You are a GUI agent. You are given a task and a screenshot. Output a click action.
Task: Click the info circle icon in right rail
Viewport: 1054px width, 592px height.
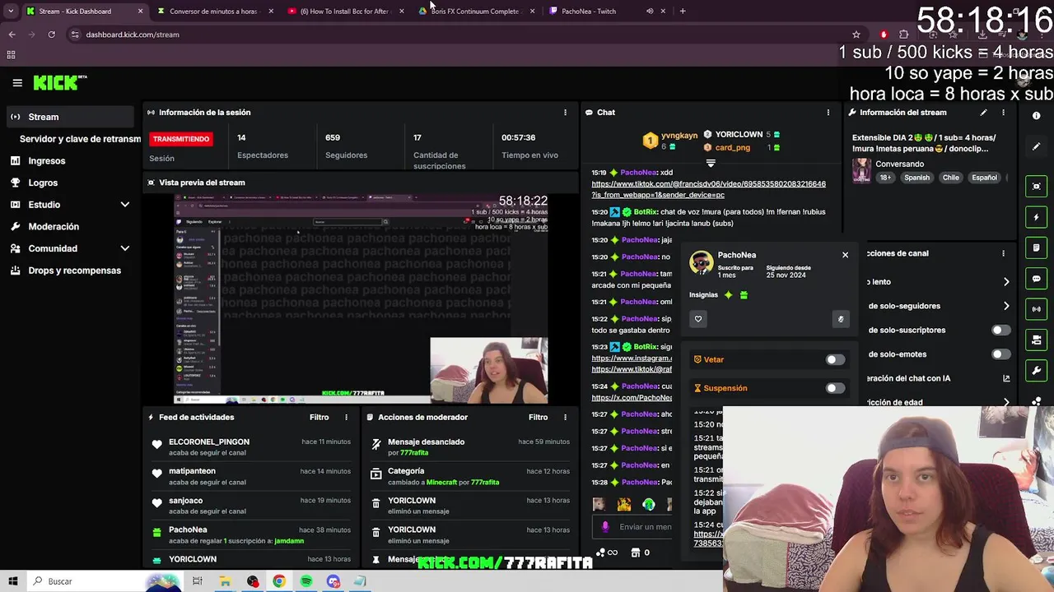[1037, 116]
